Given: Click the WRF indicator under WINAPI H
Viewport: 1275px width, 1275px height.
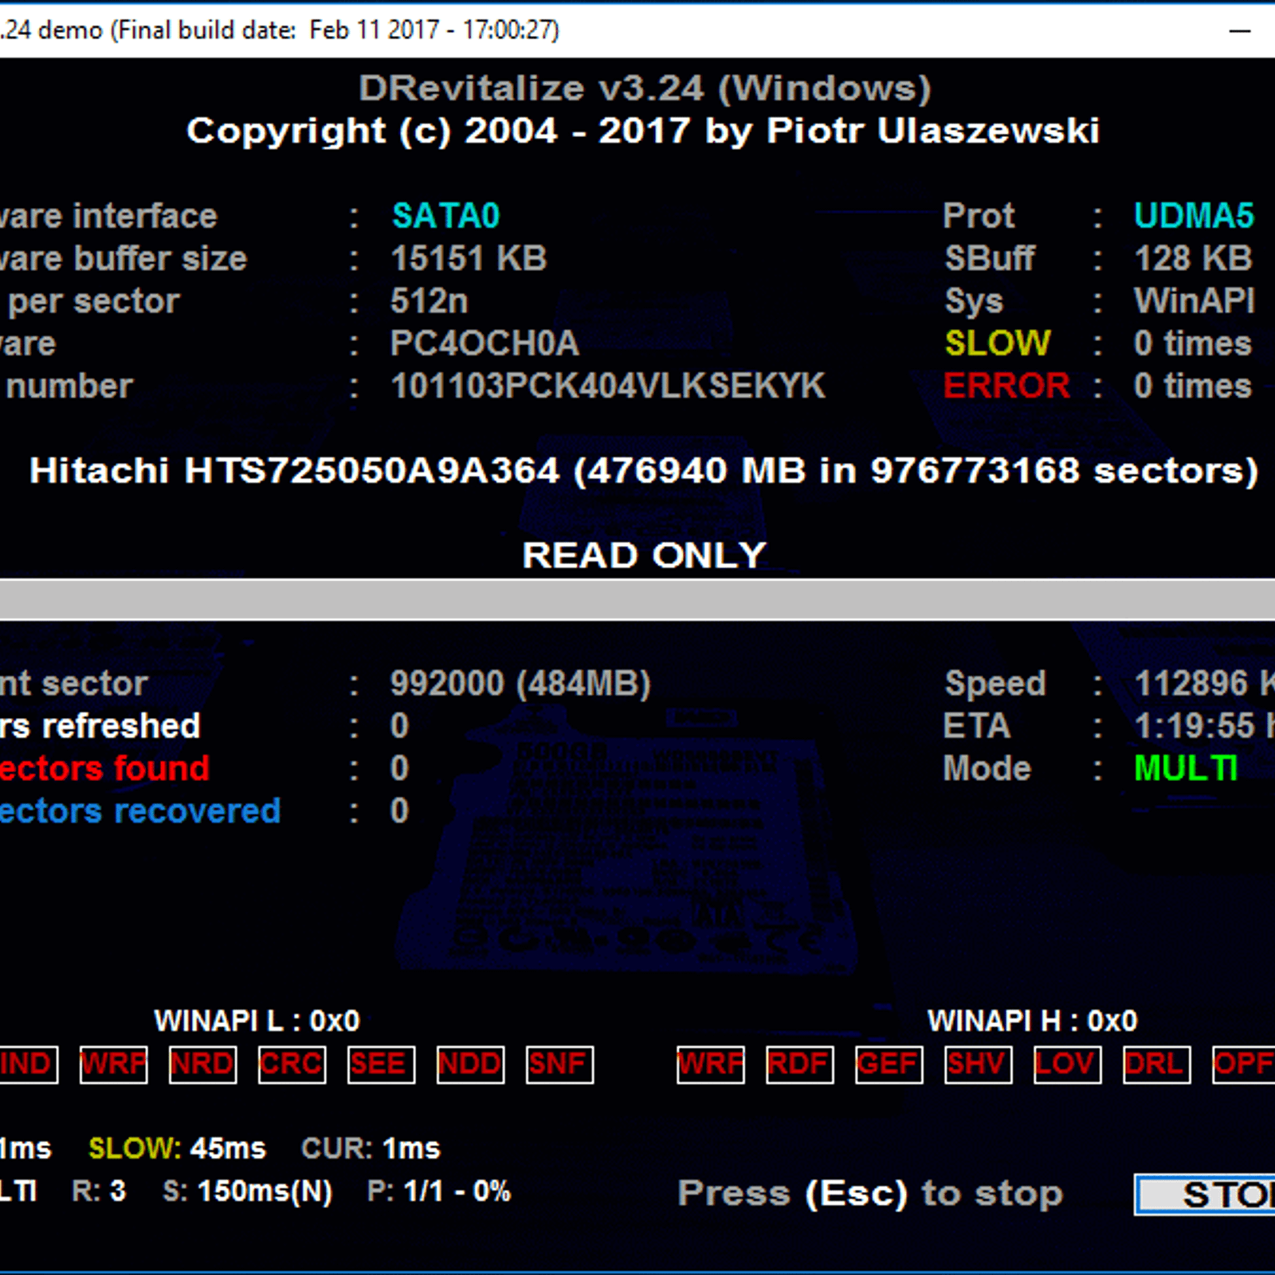Looking at the screenshot, I should 711,1065.
